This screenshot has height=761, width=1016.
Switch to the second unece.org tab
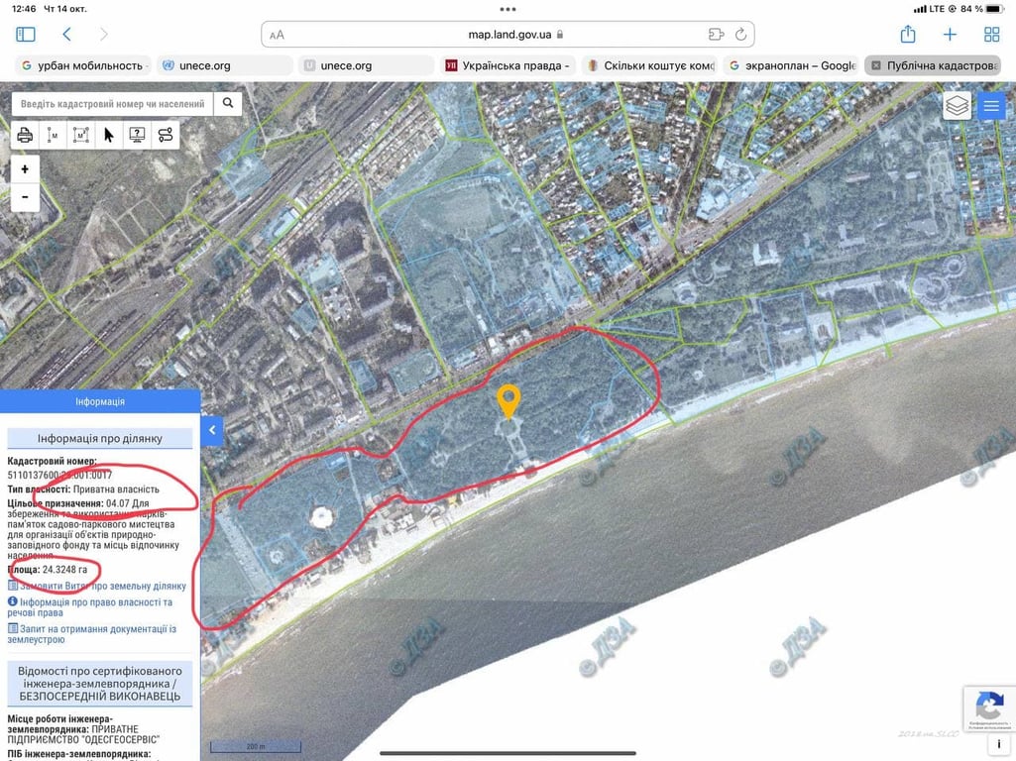coord(366,65)
